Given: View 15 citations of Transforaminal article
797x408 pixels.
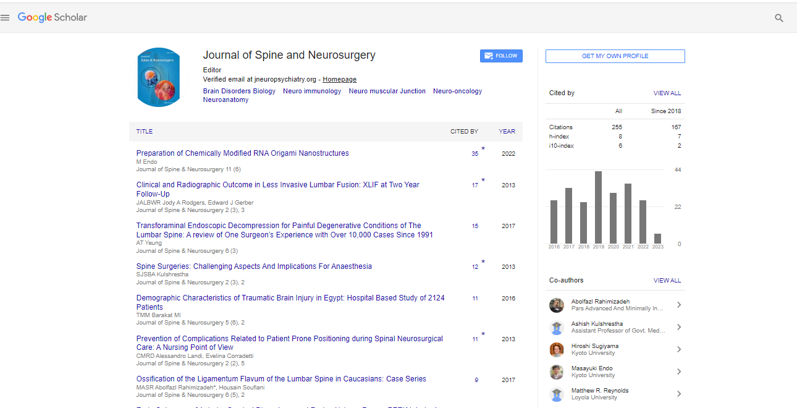Looking at the screenshot, I should 475,226.
